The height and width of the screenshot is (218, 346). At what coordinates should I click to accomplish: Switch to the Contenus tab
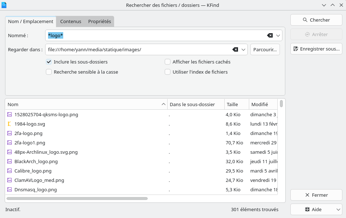pos(70,21)
